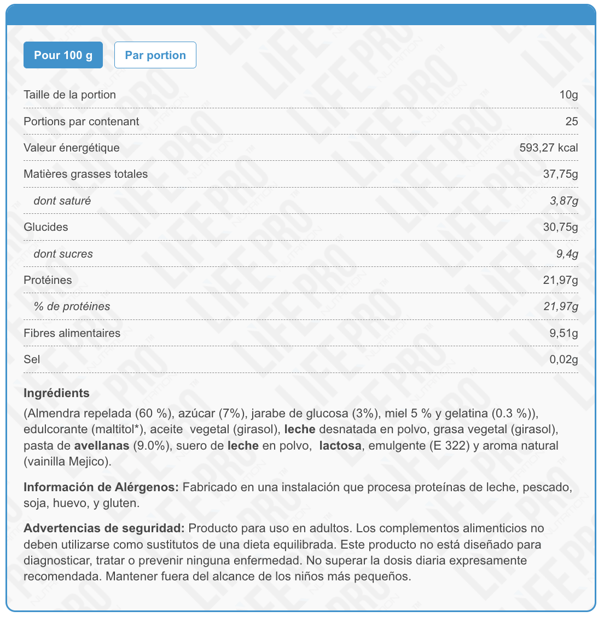The image size is (604, 617).
Task: Switch to the "Par portion" tab
Action: click(155, 55)
